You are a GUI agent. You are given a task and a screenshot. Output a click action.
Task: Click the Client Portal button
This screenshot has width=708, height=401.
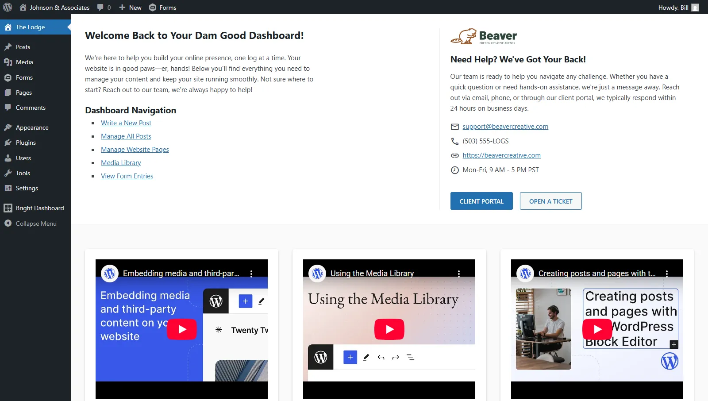(481, 201)
